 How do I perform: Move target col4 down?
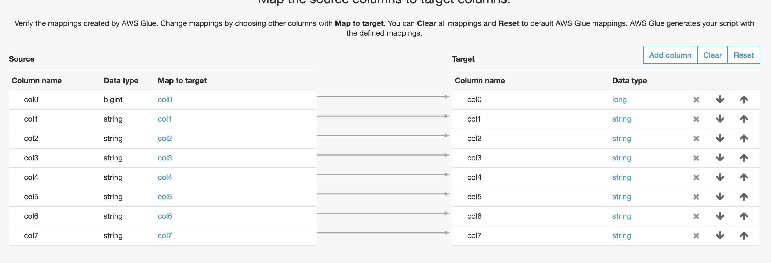click(x=720, y=177)
